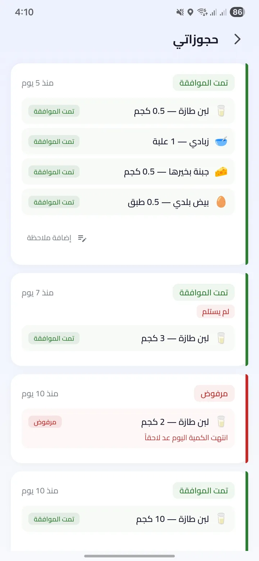Tap the milk icon in the 3 كجم order

tap(221, 338)
